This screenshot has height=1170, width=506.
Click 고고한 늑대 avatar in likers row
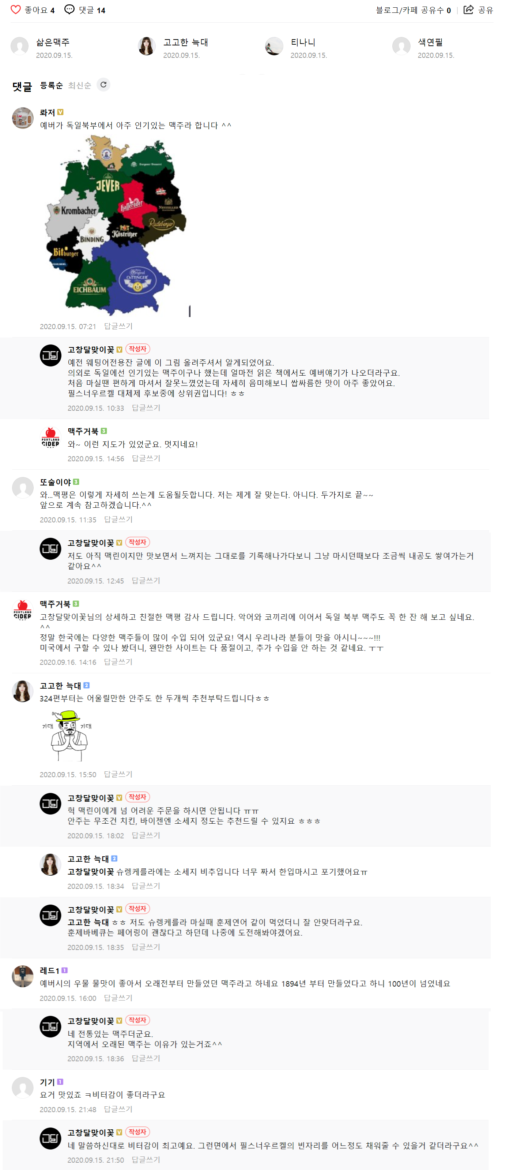tap(147, 46)
